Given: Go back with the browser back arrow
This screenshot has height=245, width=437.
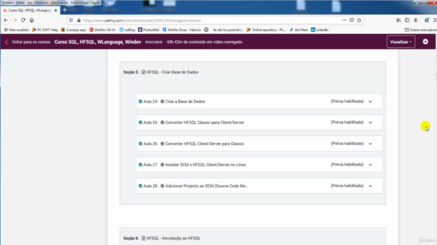Looking at the screenshot, I should coord(6,20).
